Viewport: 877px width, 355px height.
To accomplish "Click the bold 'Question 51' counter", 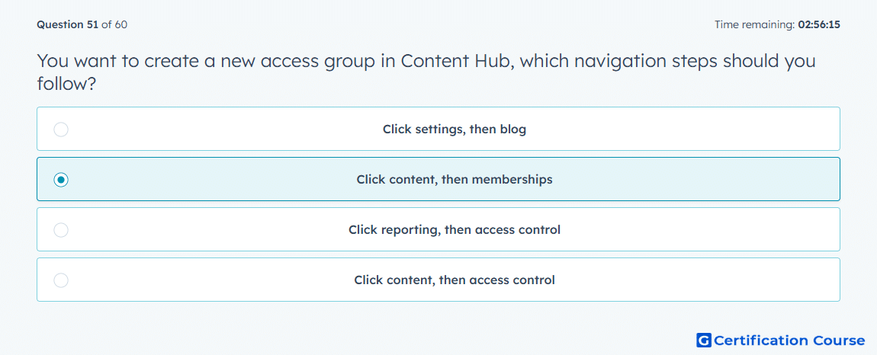I will (68, 24).
